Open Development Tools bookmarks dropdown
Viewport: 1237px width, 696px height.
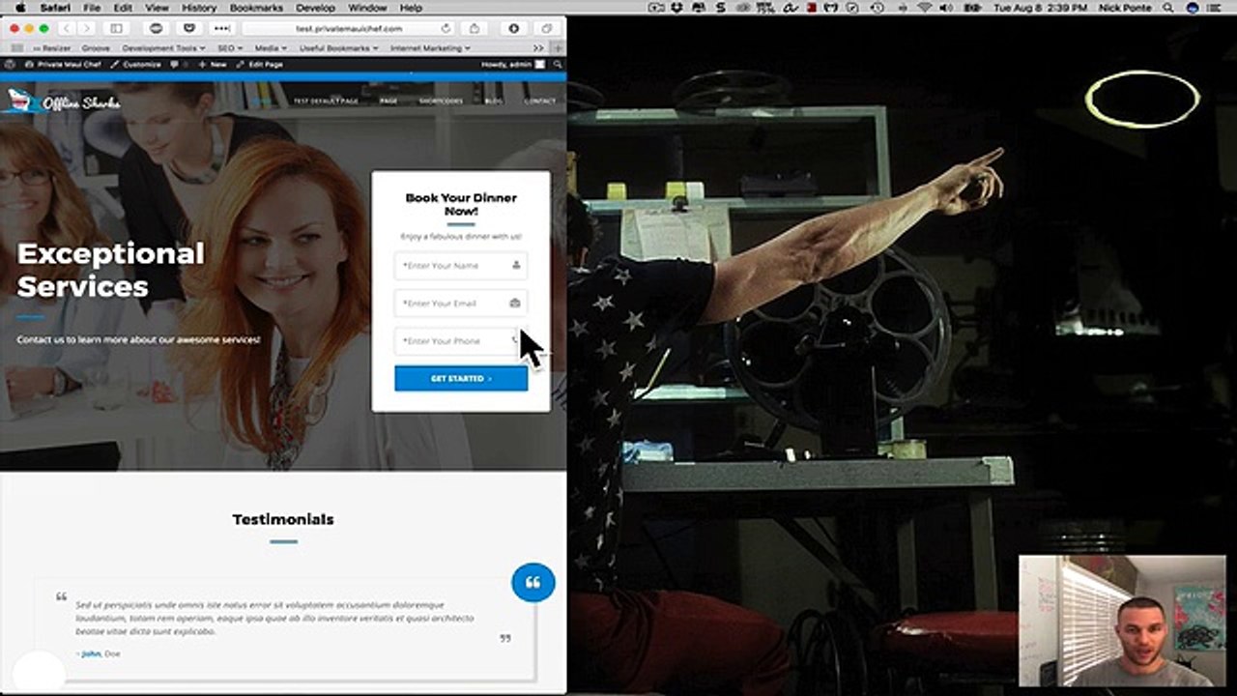point(163,47)
